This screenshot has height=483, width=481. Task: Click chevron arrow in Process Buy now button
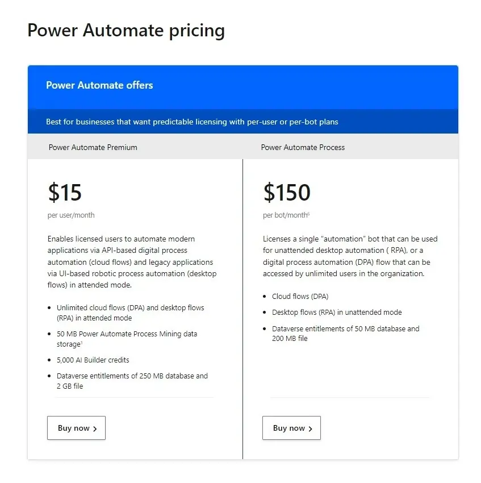310,428
